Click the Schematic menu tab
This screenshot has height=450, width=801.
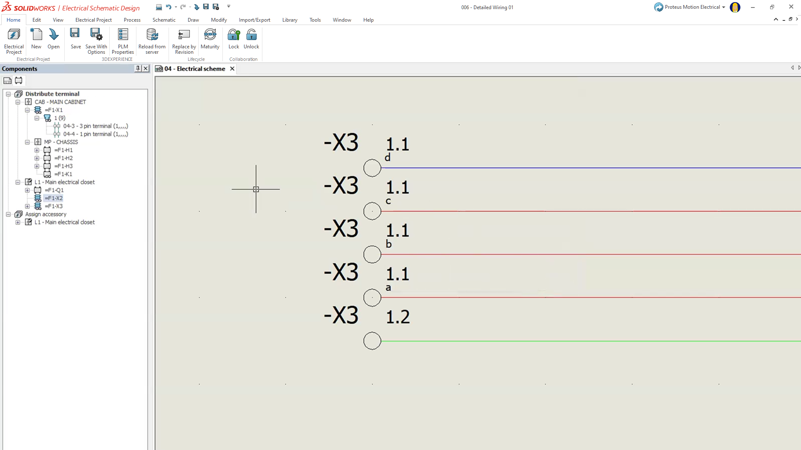[164, 20]
